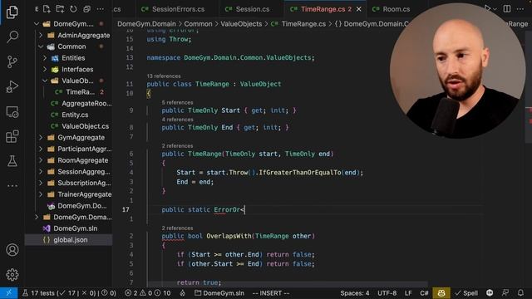Expand the Entities folder
Screen dimensions: 532x299
tap(45, 58)
